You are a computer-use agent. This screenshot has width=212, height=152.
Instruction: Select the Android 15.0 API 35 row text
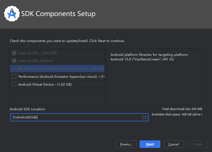(64, 69)
